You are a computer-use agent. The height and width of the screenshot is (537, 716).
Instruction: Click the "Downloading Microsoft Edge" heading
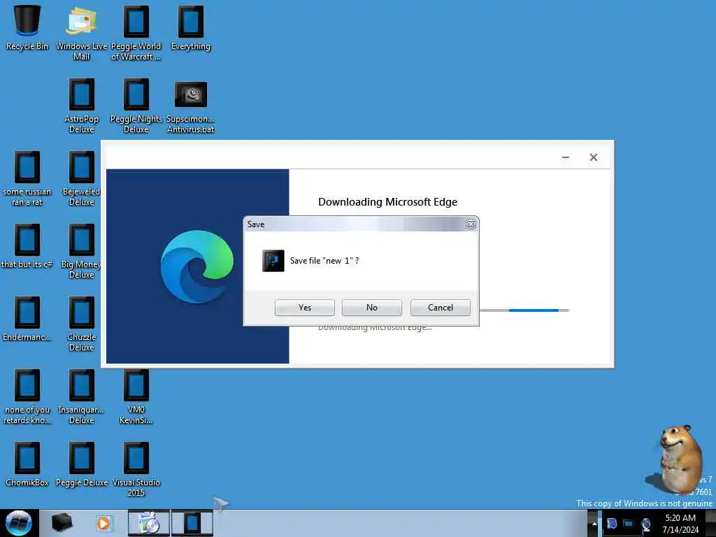(x=387, y=202)
